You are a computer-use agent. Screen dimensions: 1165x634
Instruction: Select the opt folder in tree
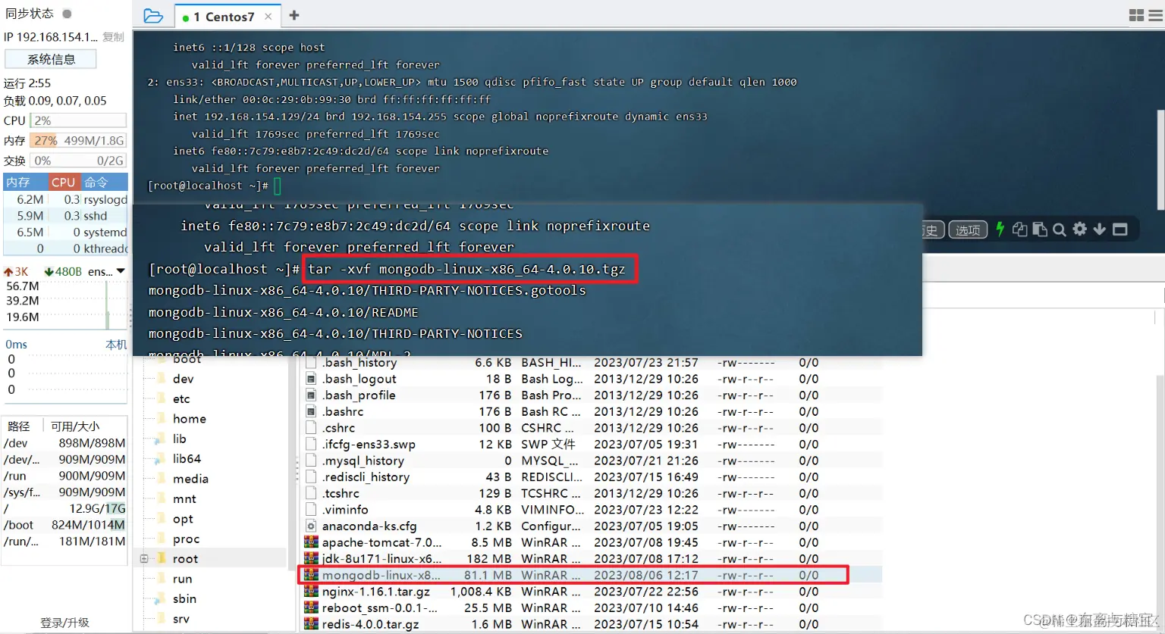(x=183, y=520)
